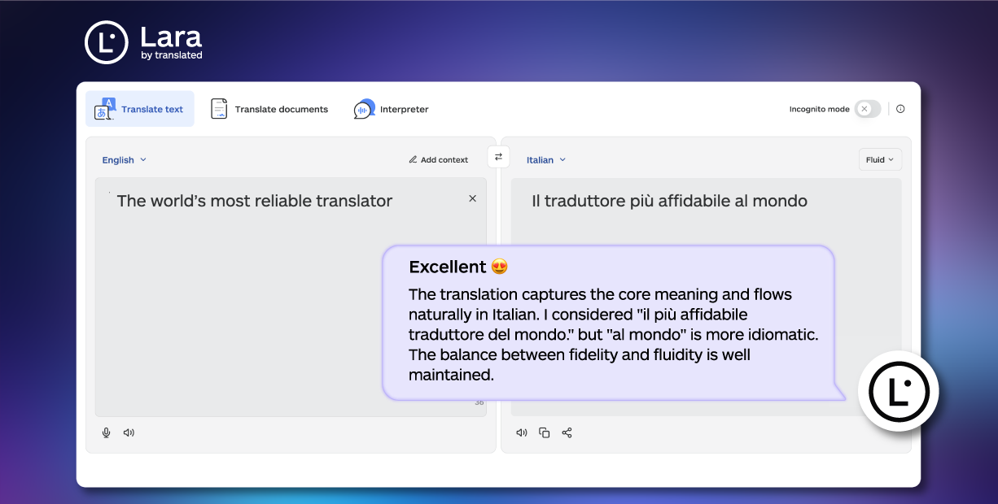Click the microphone dictation icon
Viewport: 998px width, 504px height.
[x=106, y=432]
